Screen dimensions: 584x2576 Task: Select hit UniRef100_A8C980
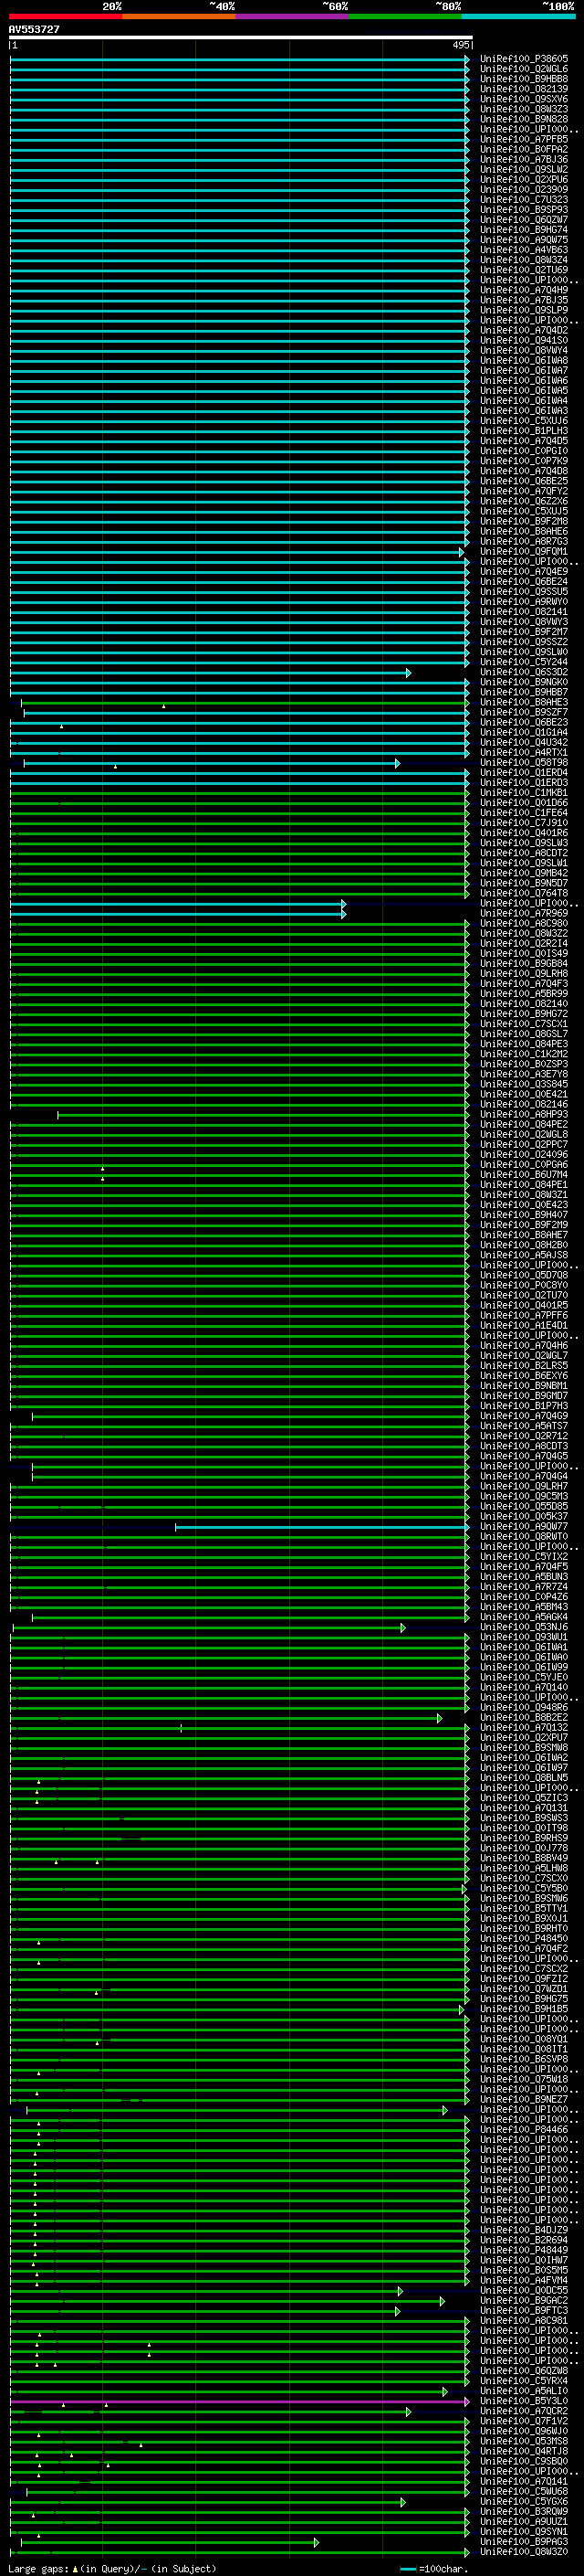tap(523, 924)
